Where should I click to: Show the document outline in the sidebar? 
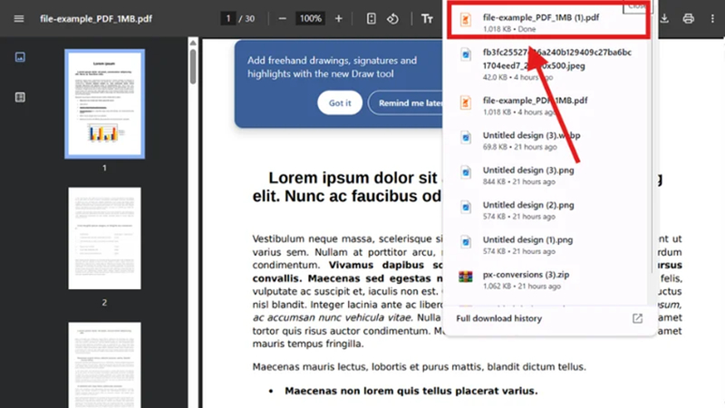click(x=20, y=97)
